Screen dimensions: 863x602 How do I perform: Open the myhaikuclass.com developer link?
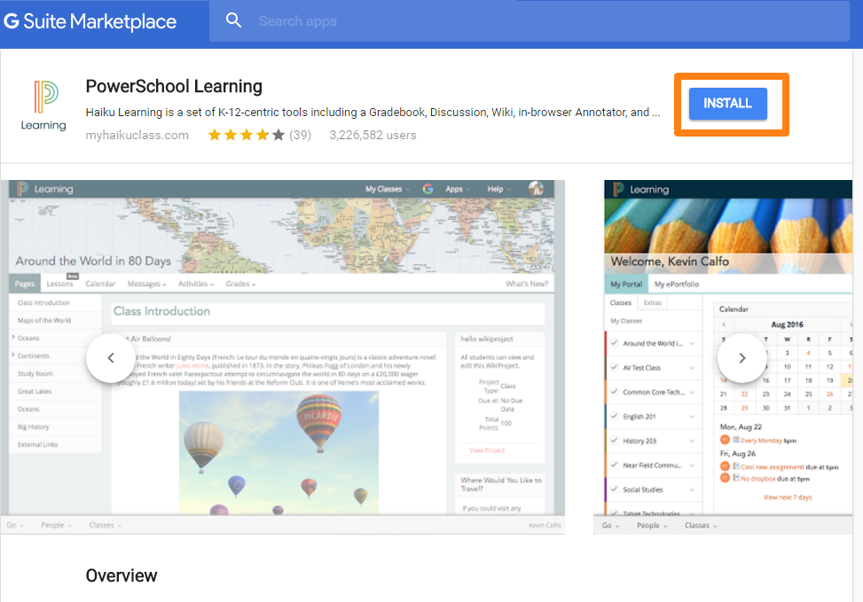tap(137, 135)
